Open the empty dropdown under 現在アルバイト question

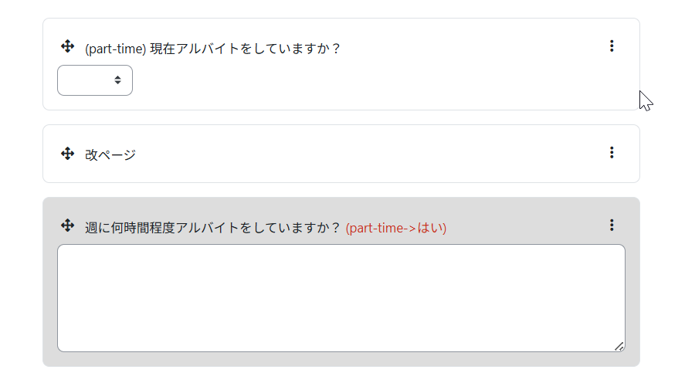tap(95, 80)
